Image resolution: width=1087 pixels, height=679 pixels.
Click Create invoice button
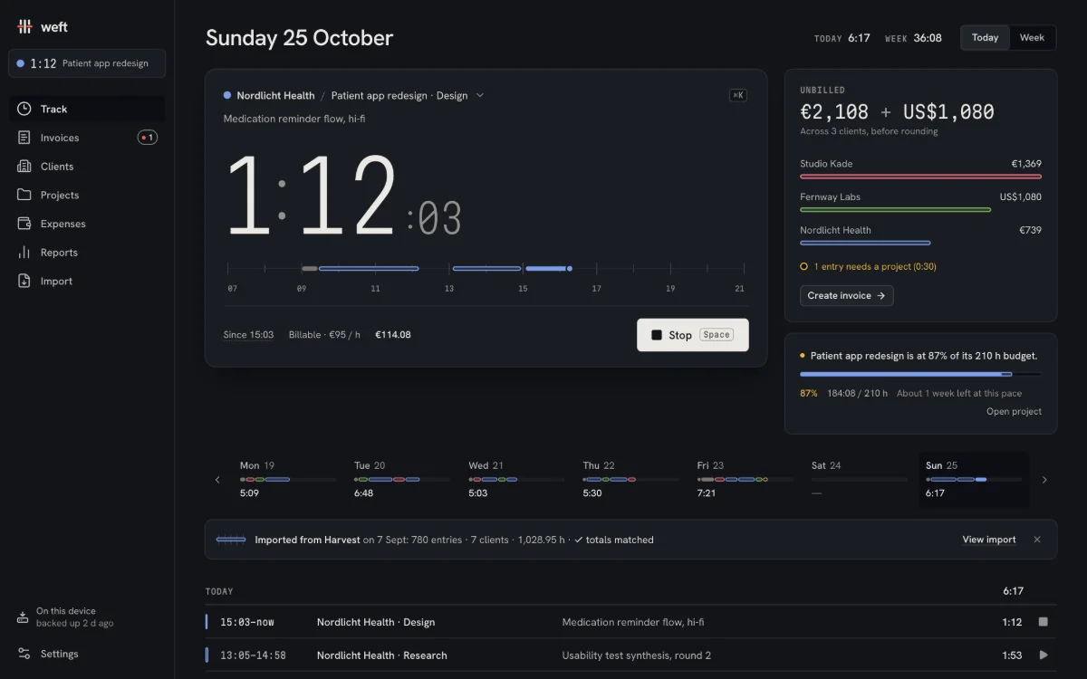[846, 296]
